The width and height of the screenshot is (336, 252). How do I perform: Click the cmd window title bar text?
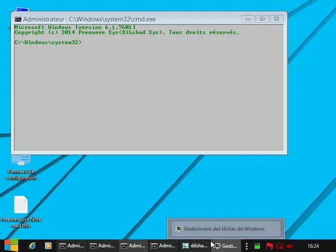(x=89, y=19)
